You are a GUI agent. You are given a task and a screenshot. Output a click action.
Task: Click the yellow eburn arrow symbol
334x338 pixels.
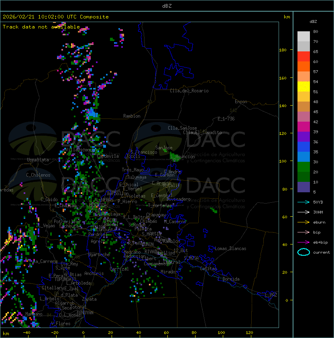coord(303,222)
